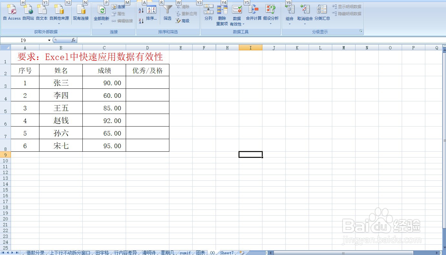Sort ascending A to Z
Image resolution: width=446 pixels, height=255 pixels.
(x=141, y=11)
